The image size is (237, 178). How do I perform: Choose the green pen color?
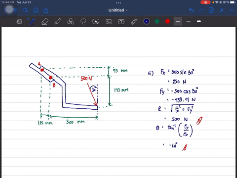pos(157,21)
